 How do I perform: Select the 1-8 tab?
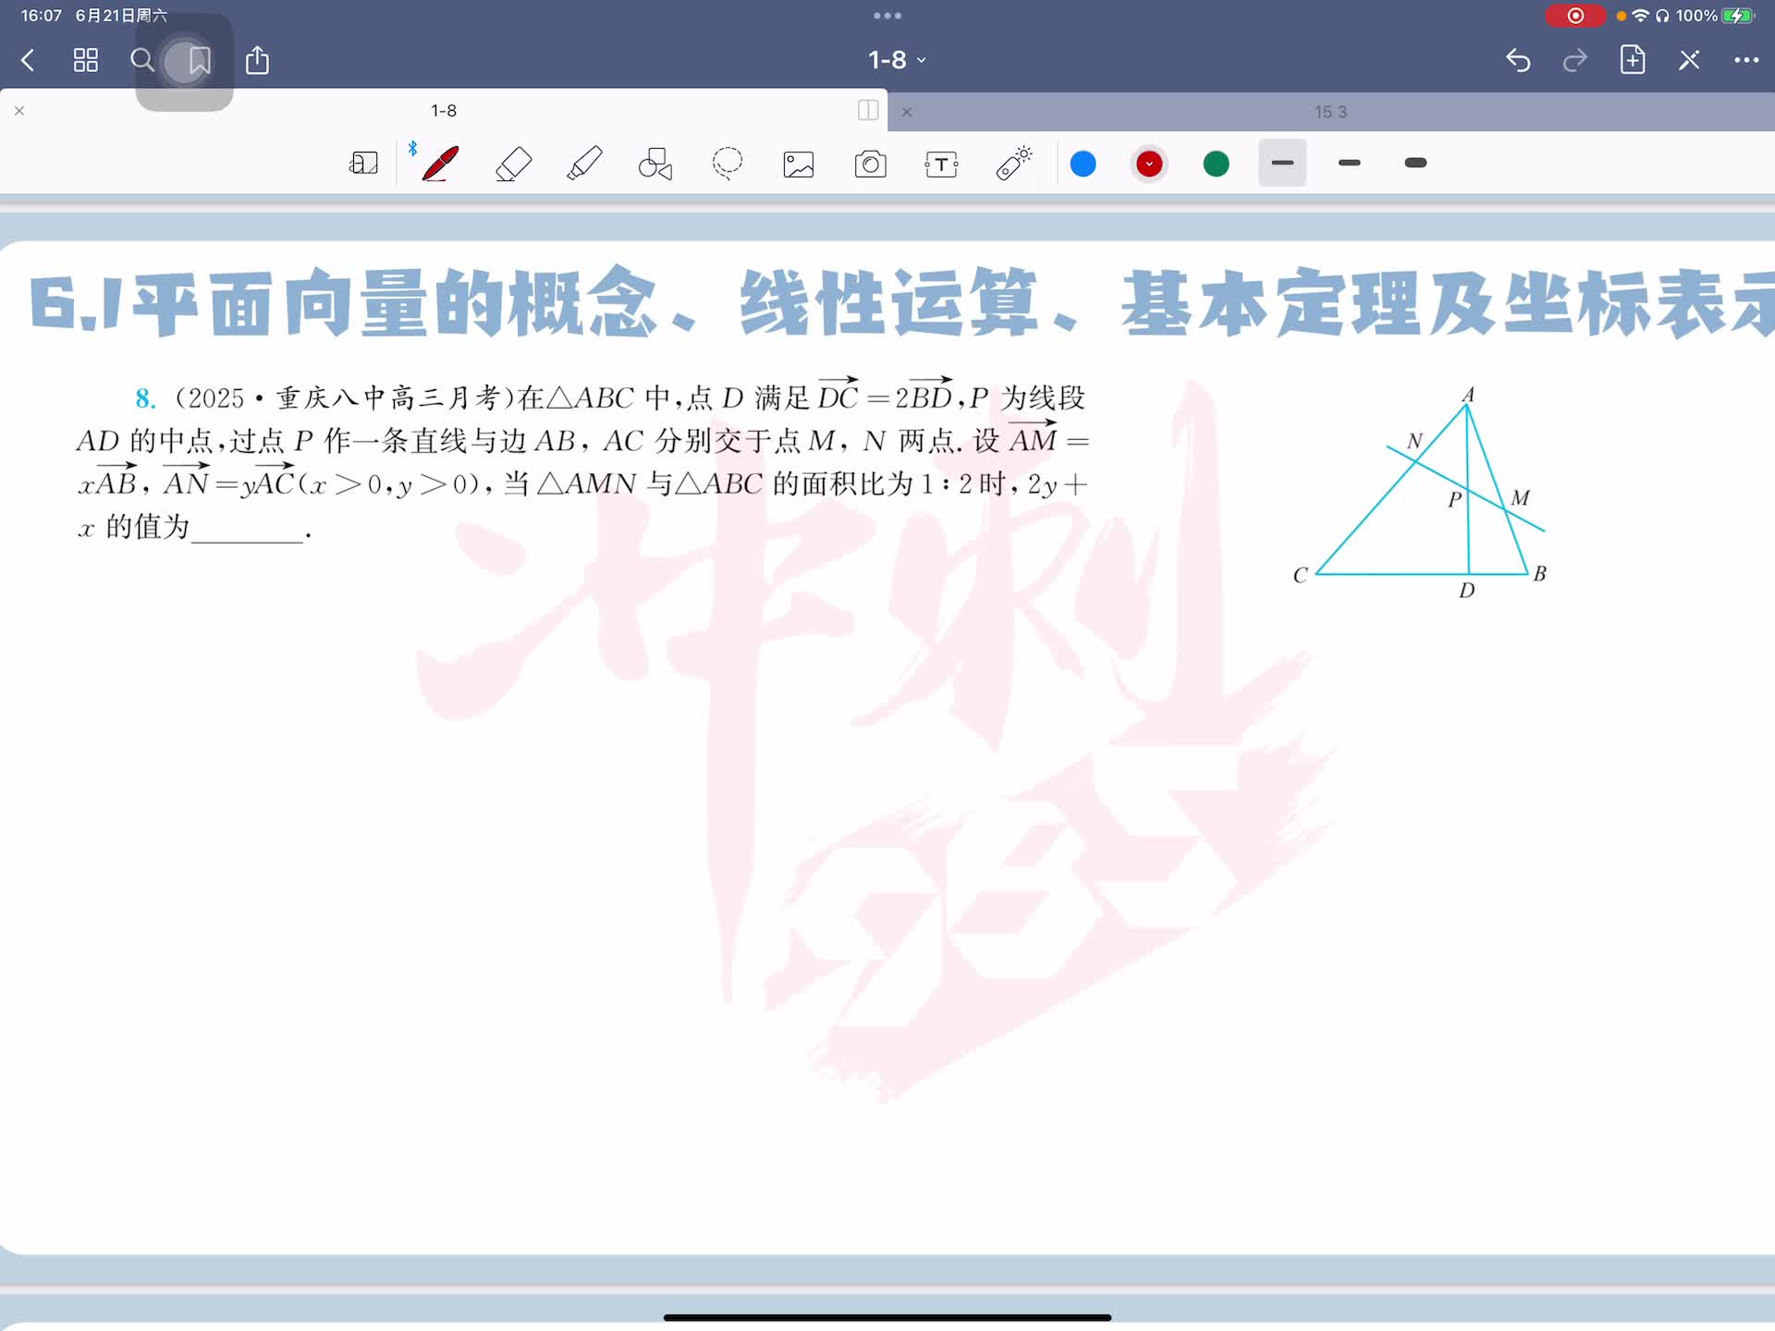point(444,111)
